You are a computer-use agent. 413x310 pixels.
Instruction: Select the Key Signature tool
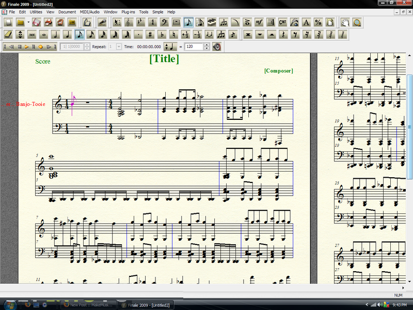click(140, 22)
